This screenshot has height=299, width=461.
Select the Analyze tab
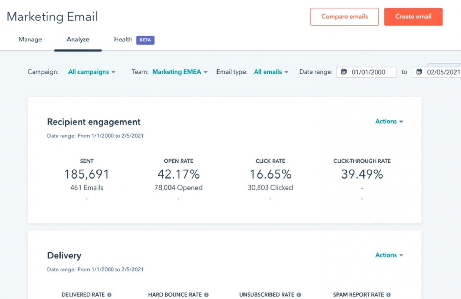(x=78, y=40)
